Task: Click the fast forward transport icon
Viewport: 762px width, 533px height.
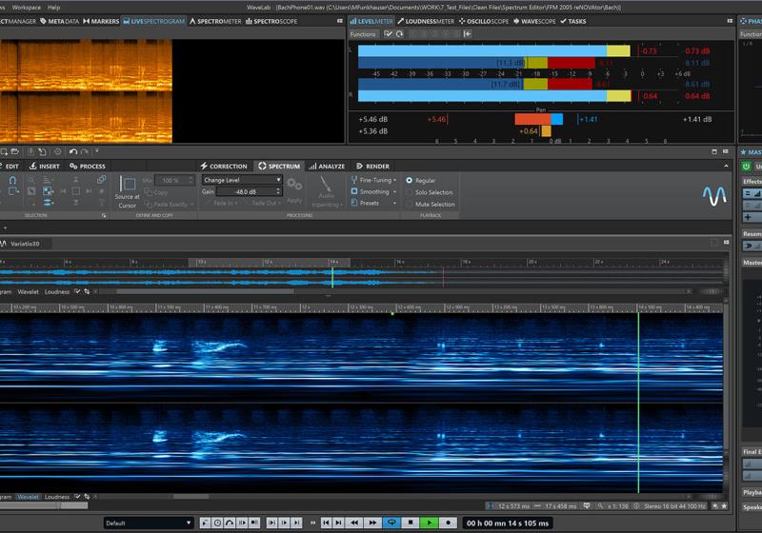Action: click(371, 523)
